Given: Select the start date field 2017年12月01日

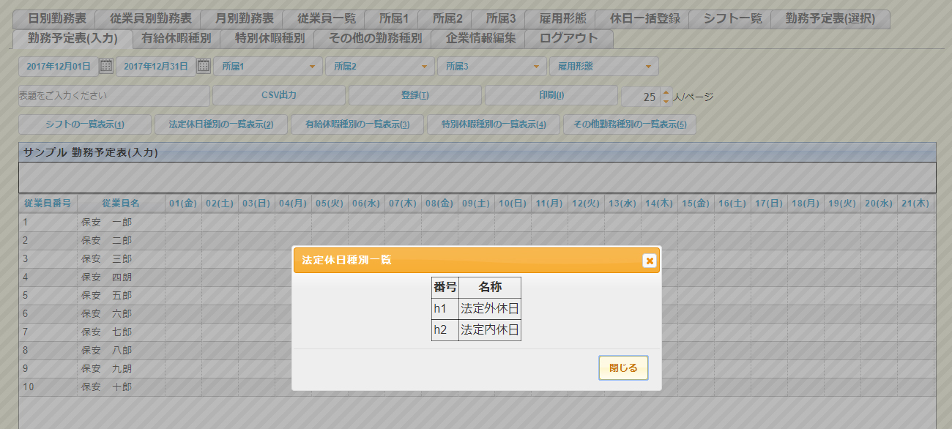Looking at the screenshot, I should click(x=58, y=67).
